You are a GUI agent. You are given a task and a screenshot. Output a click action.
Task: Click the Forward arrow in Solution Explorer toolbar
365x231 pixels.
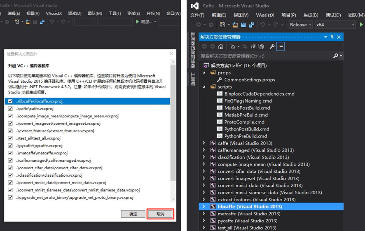tap(212, 47)
